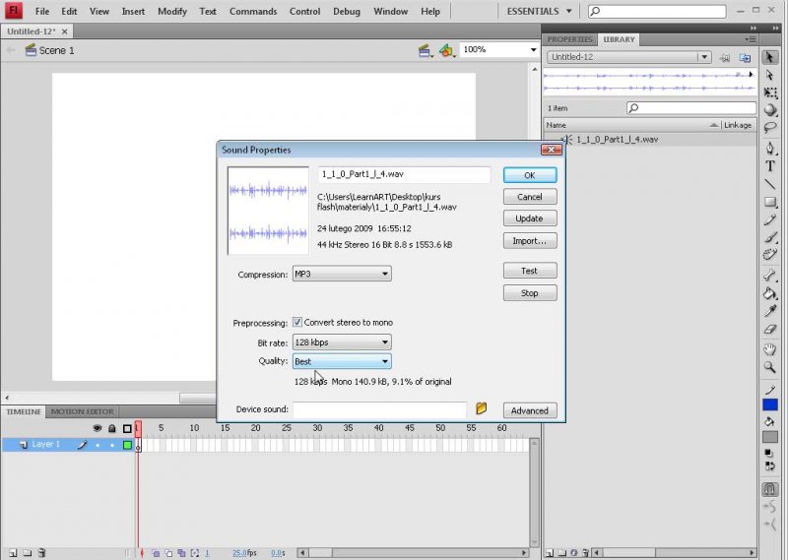The image size is (788, 560).
Task: Click the New Layer icon in timeline
Action: (13, 553)
